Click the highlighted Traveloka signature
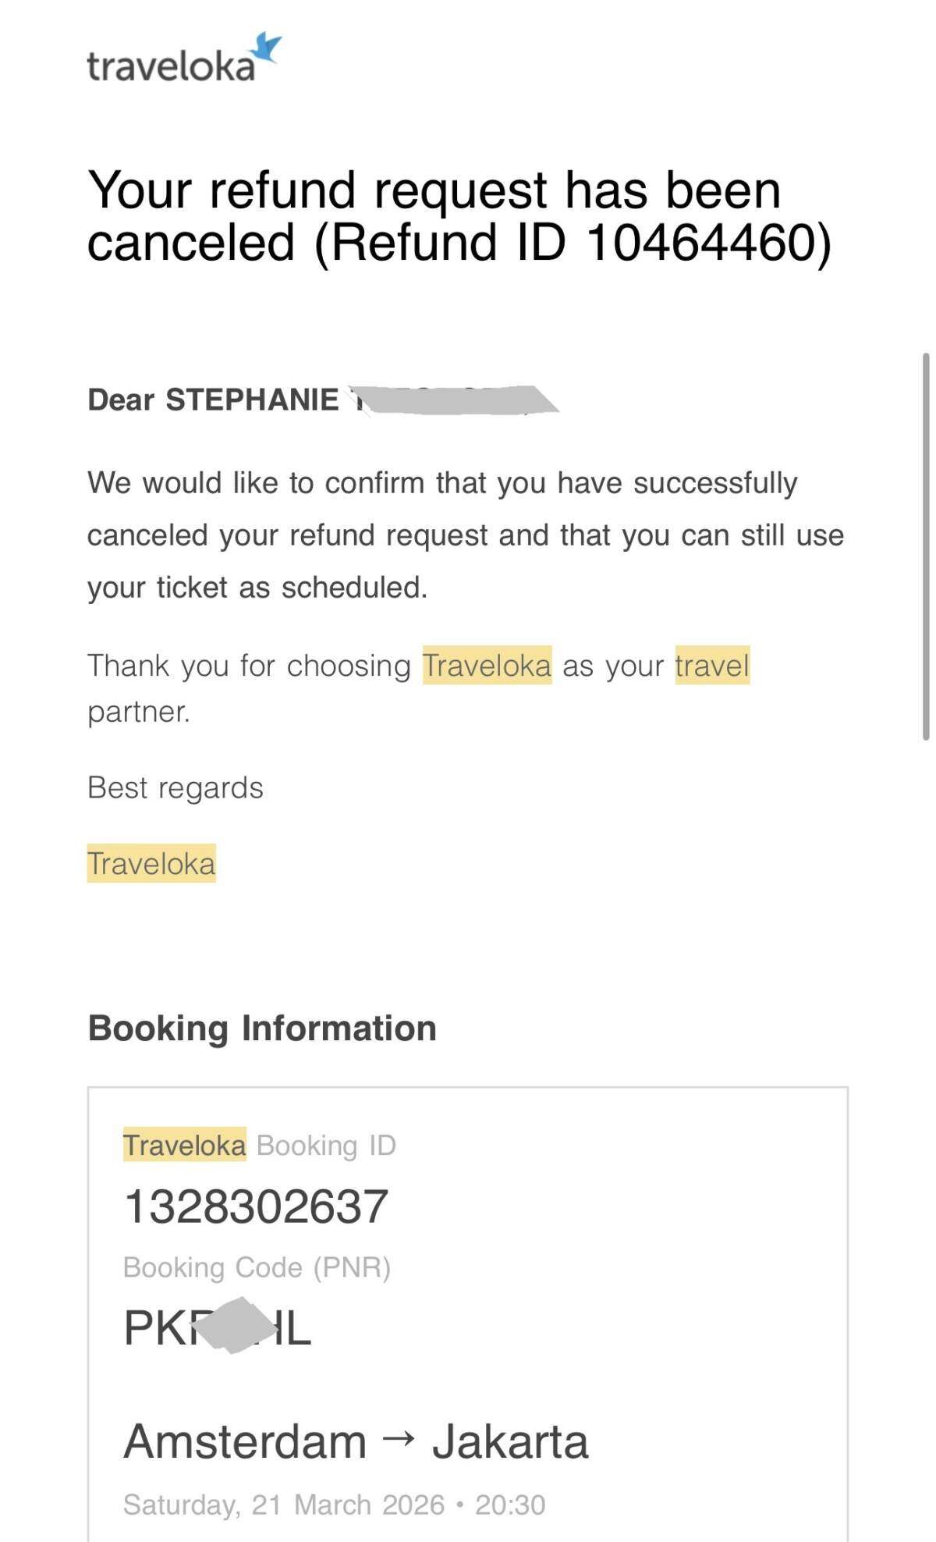Screen dimensions: 936x1542 [x=151, y=864]
